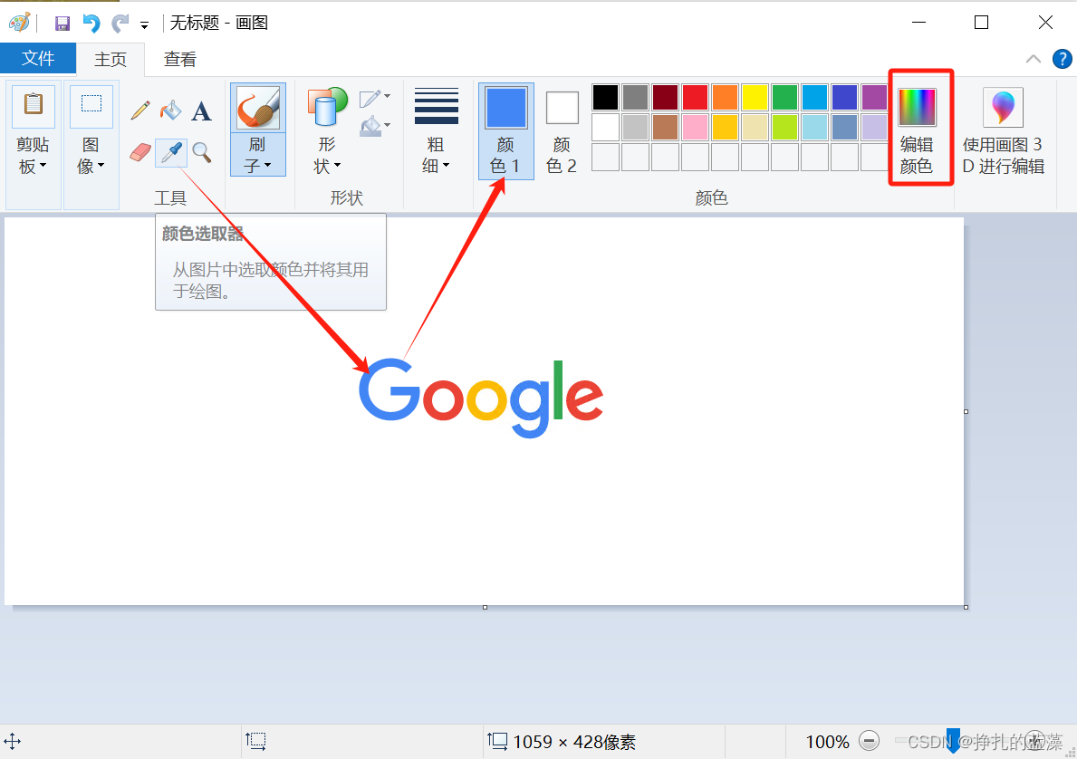Select the Pencil tool
Image resolution: width=1077 pixels, height=759 pixels.
point(140,110)
